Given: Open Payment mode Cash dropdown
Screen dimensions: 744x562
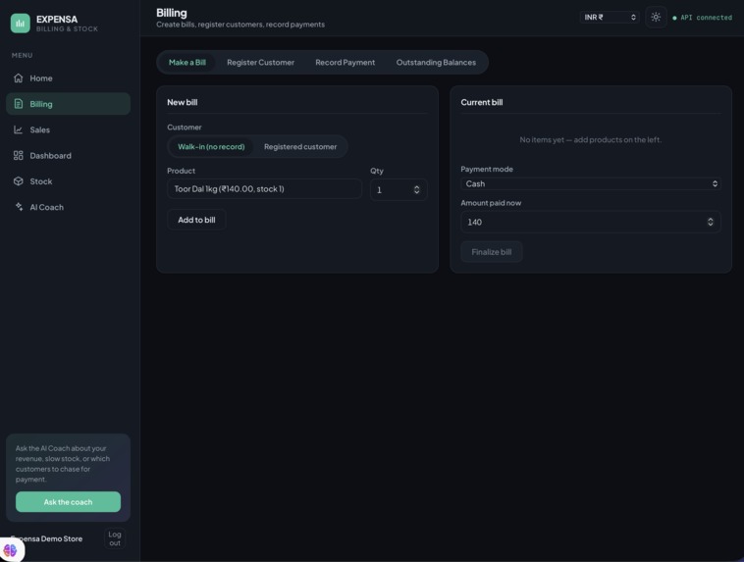Looking at the screenshot, I should 591,183.
